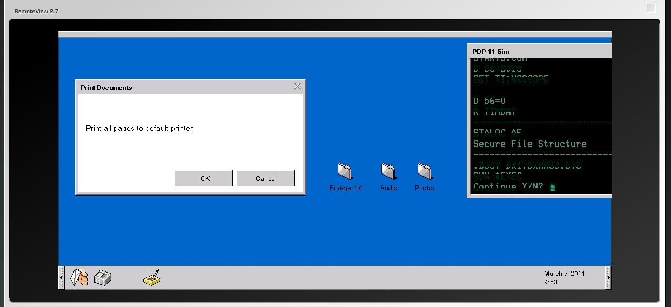Open the notepad with pen taskbar icon
Screen dimensions: 671x307
pyautogui.click(x=152, y=277)
